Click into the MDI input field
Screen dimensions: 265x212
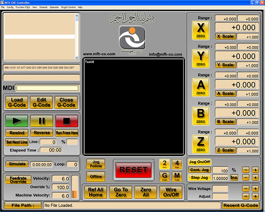[x=47, y=88]
